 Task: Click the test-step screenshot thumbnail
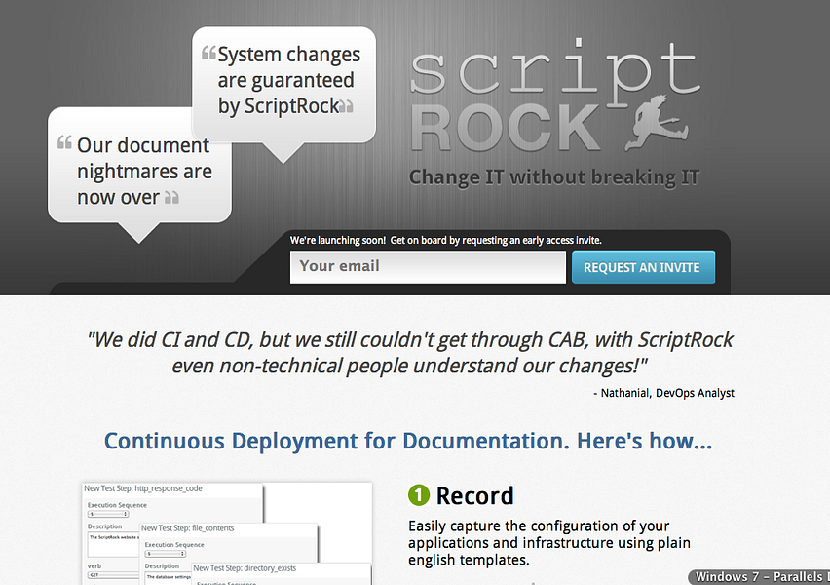(x=224, y=531)
